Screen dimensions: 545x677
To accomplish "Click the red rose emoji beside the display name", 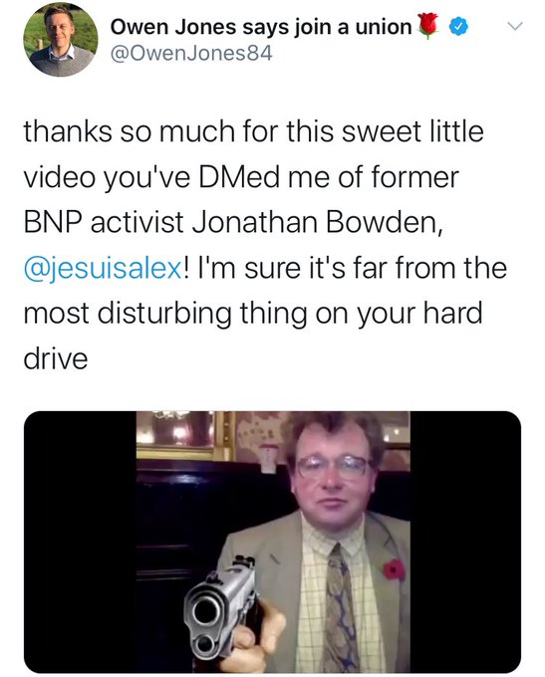I will click(x=429, y=26).
